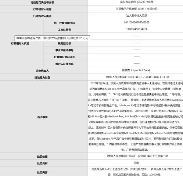Screen dimensions: 183x176
Task: Select the header cell 行政处罚决定书文号
Action: click(42, 2)
